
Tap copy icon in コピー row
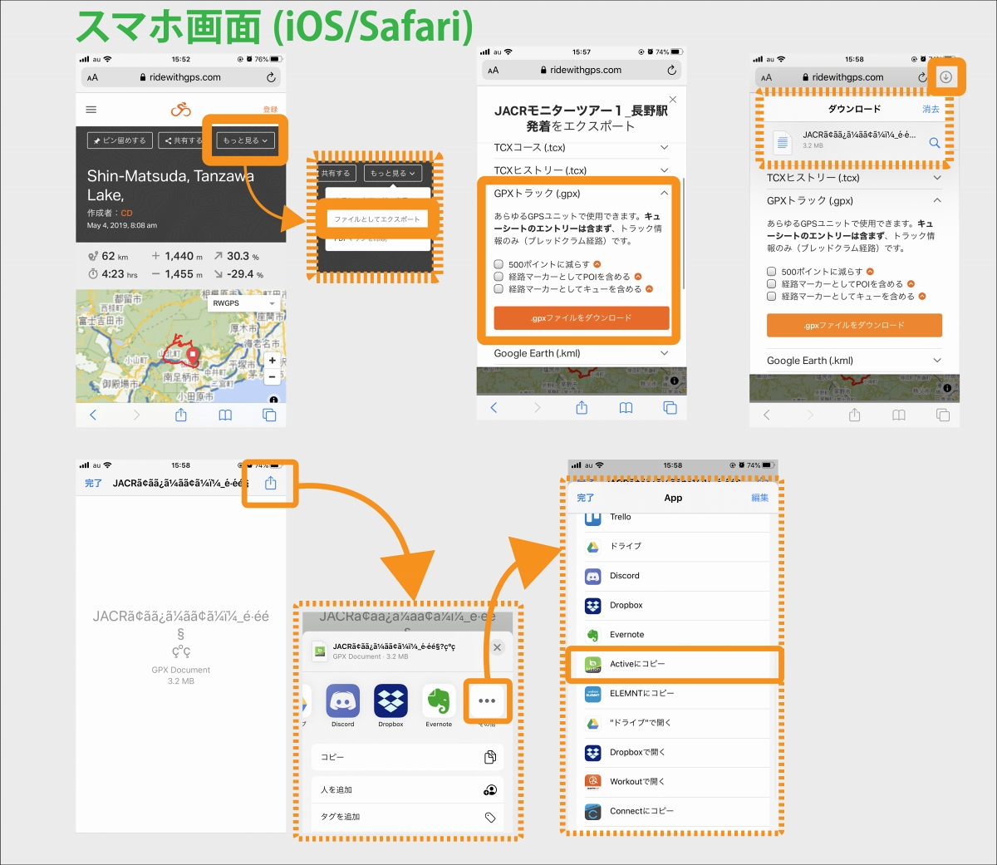click(490, 757)
